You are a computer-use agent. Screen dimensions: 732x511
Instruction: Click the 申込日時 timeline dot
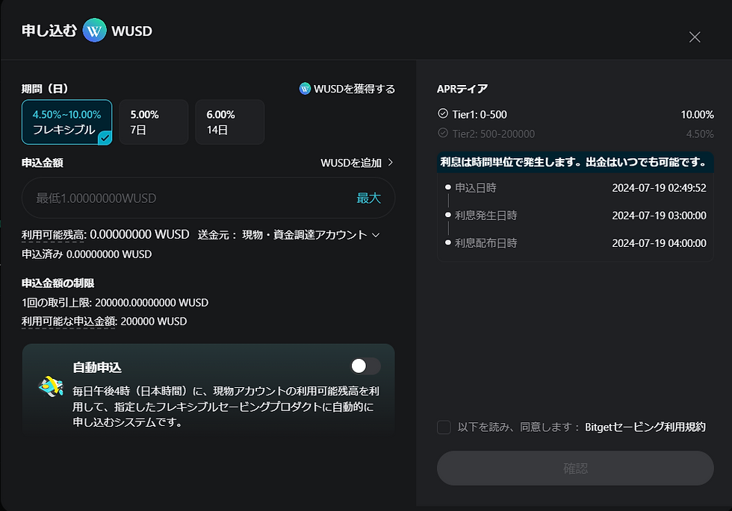447,188
